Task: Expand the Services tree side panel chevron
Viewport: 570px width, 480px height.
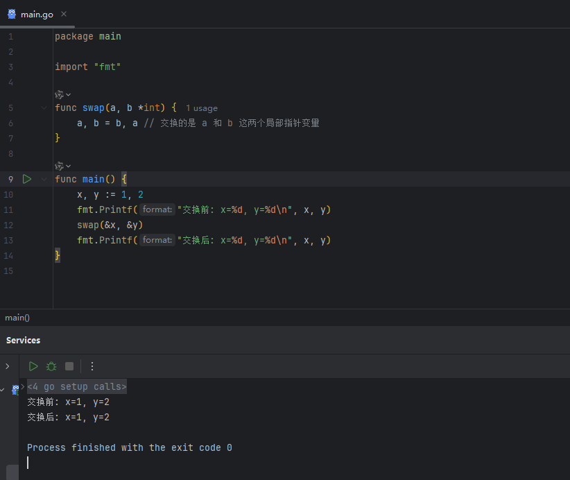Action: [7, 366]
